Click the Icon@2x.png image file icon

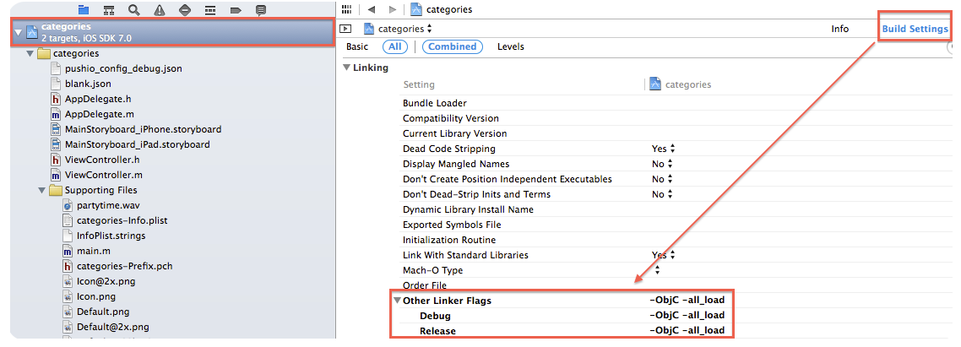67,281
